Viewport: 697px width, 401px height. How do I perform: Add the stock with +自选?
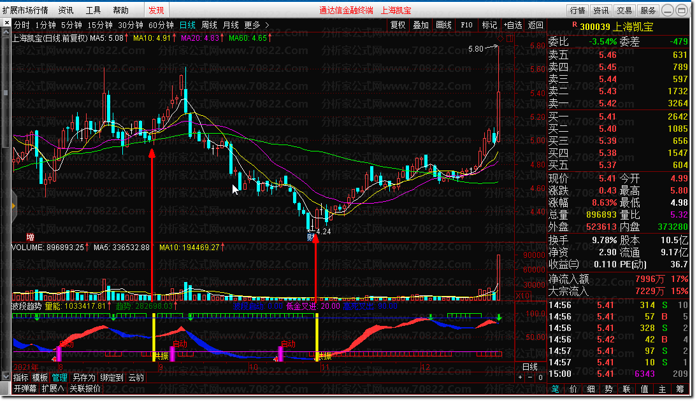coord(512,25)
